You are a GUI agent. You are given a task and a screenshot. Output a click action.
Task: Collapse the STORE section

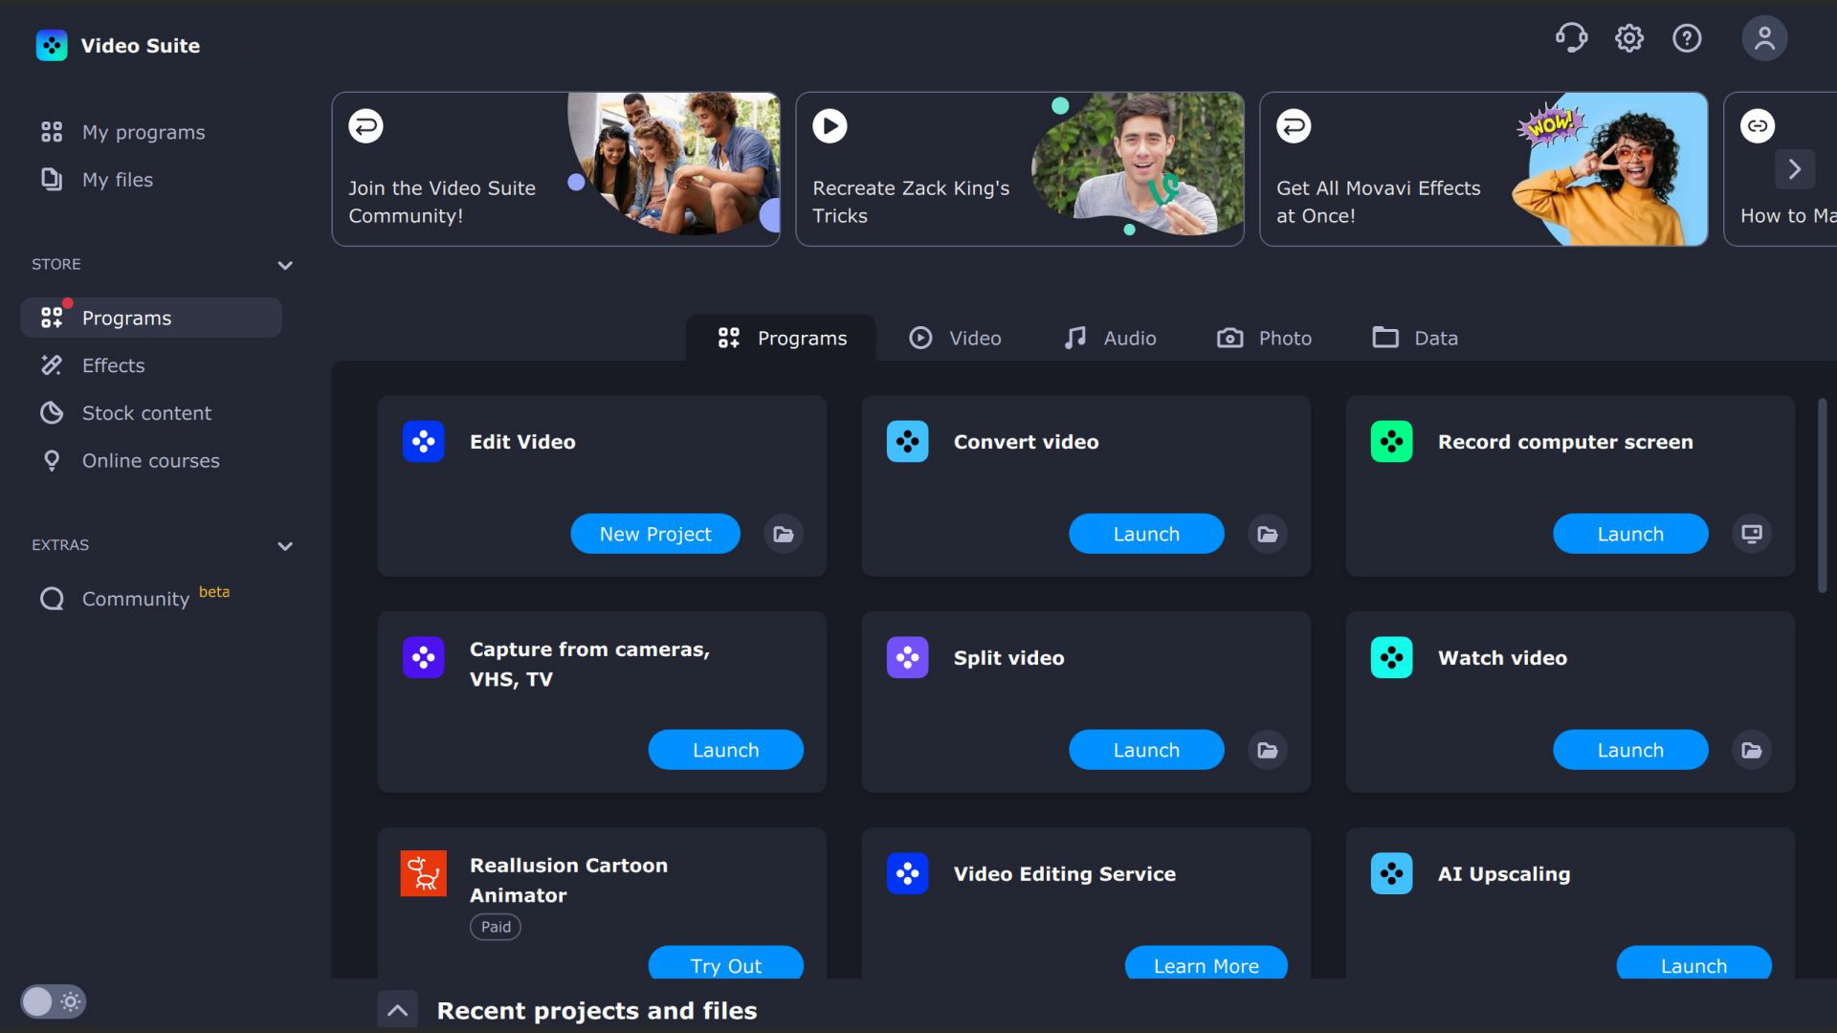click(285, 265)
